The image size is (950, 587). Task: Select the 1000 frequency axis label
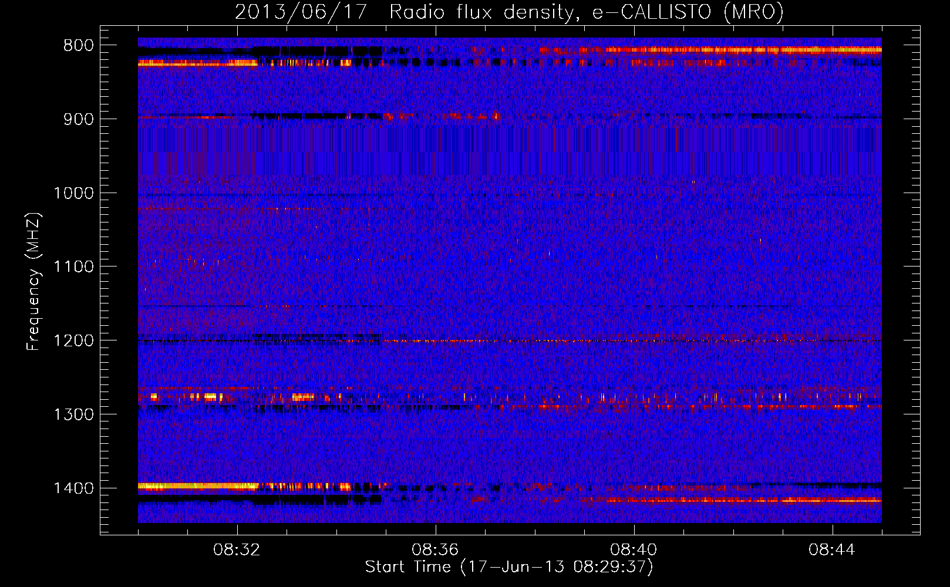tap(73, 193)
